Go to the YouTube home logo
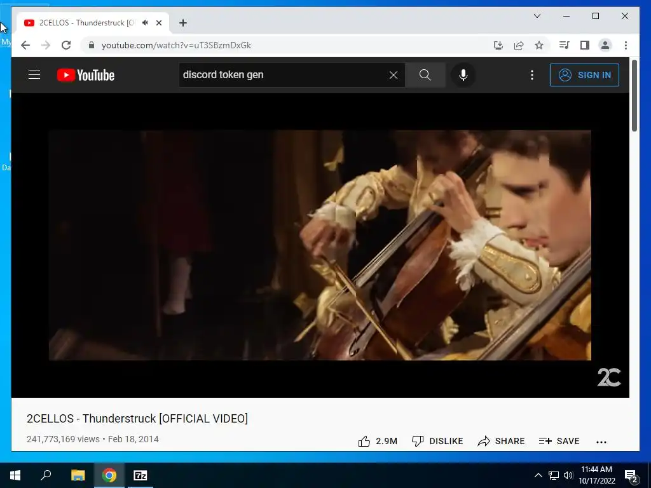Screen dimensions: 651x488 [86, 75]
